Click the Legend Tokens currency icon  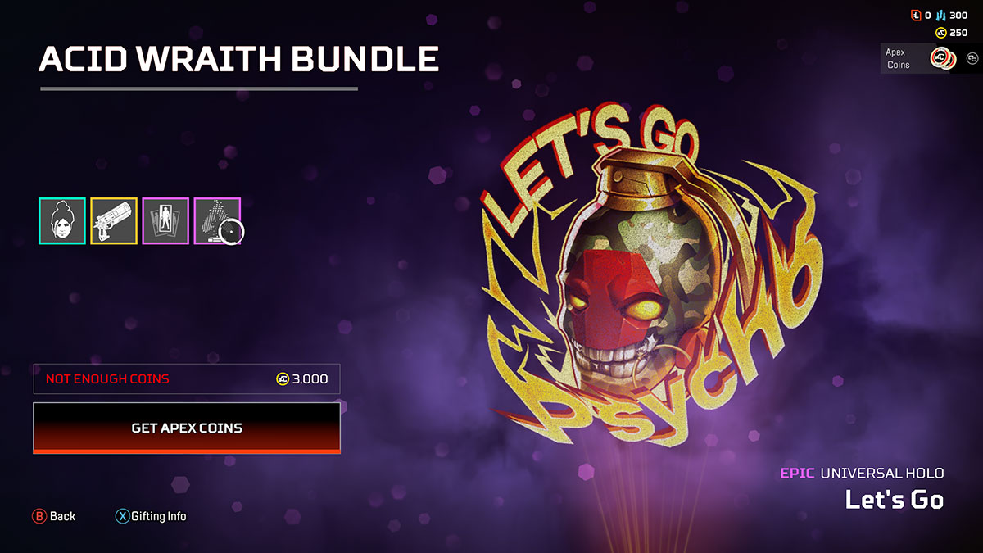tap(916, 16)
